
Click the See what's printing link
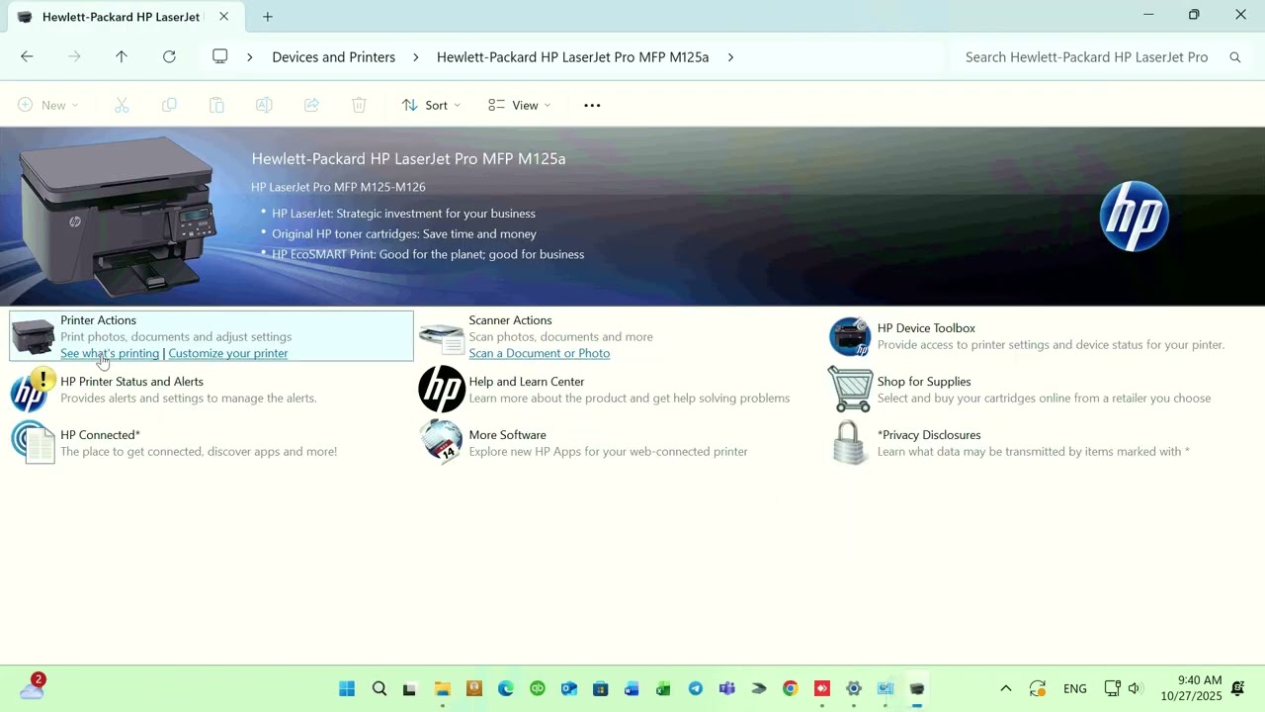(x=110, y=353)
